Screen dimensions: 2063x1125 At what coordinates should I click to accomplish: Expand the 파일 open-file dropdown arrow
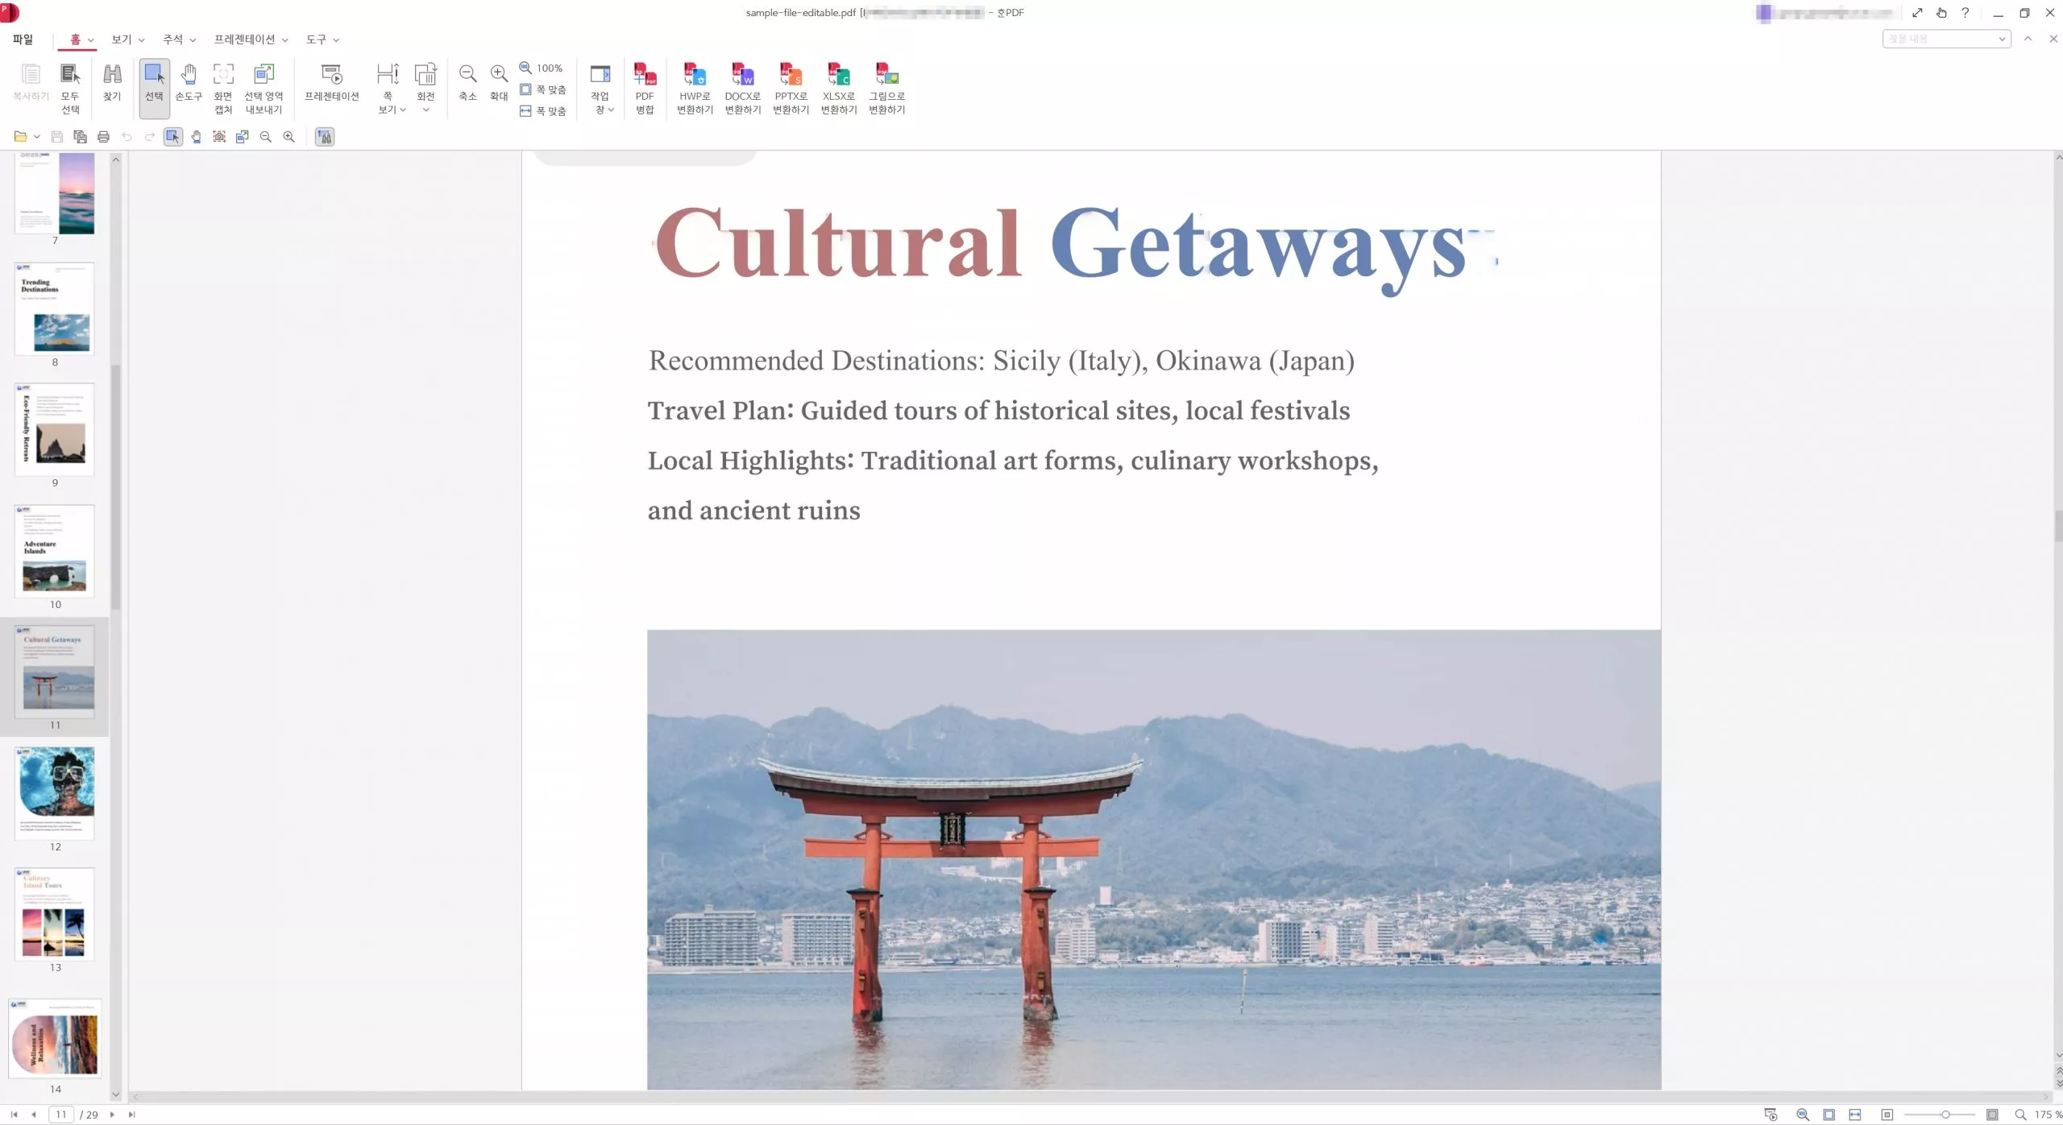(x=36, y=137)
